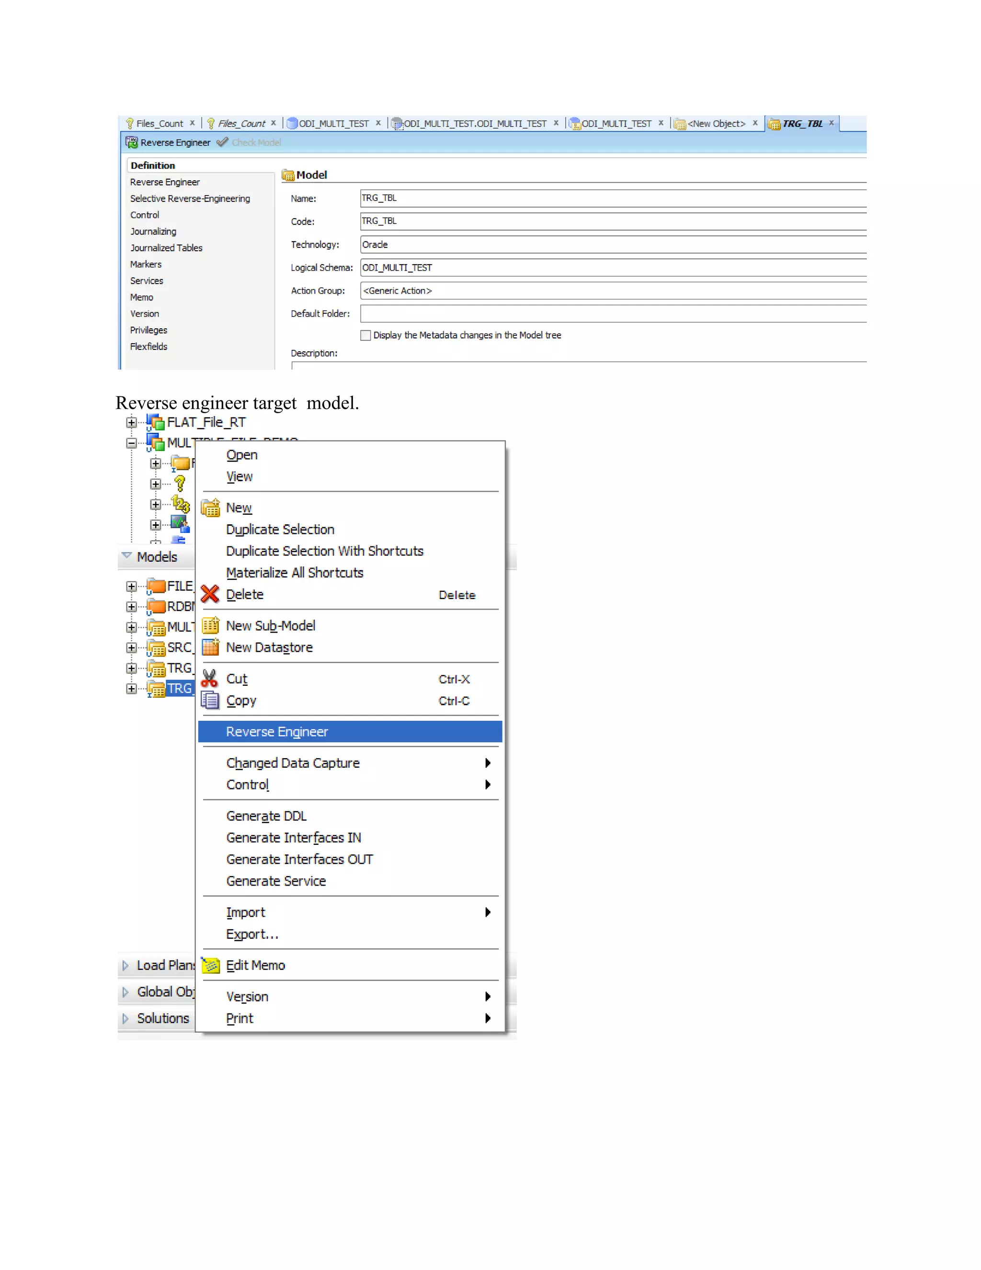The width and height of the screenshot is (981, 1270).
Task: Open Selective Reverse-Engineering section
Action: pyautogui.click(x=190, y=199)
